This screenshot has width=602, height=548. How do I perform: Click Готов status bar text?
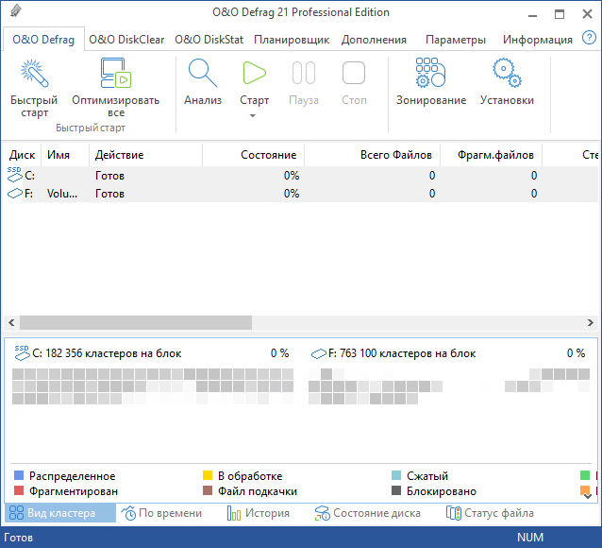click(19, 538)
